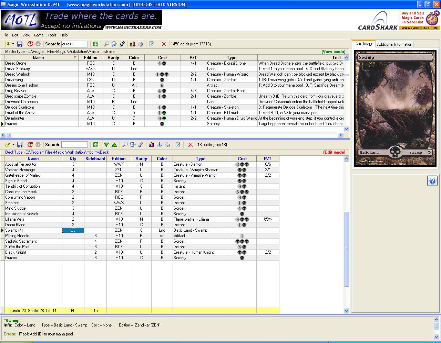Open the Help menu
Screen dimensions: 441x343
(x=64, y=35)
